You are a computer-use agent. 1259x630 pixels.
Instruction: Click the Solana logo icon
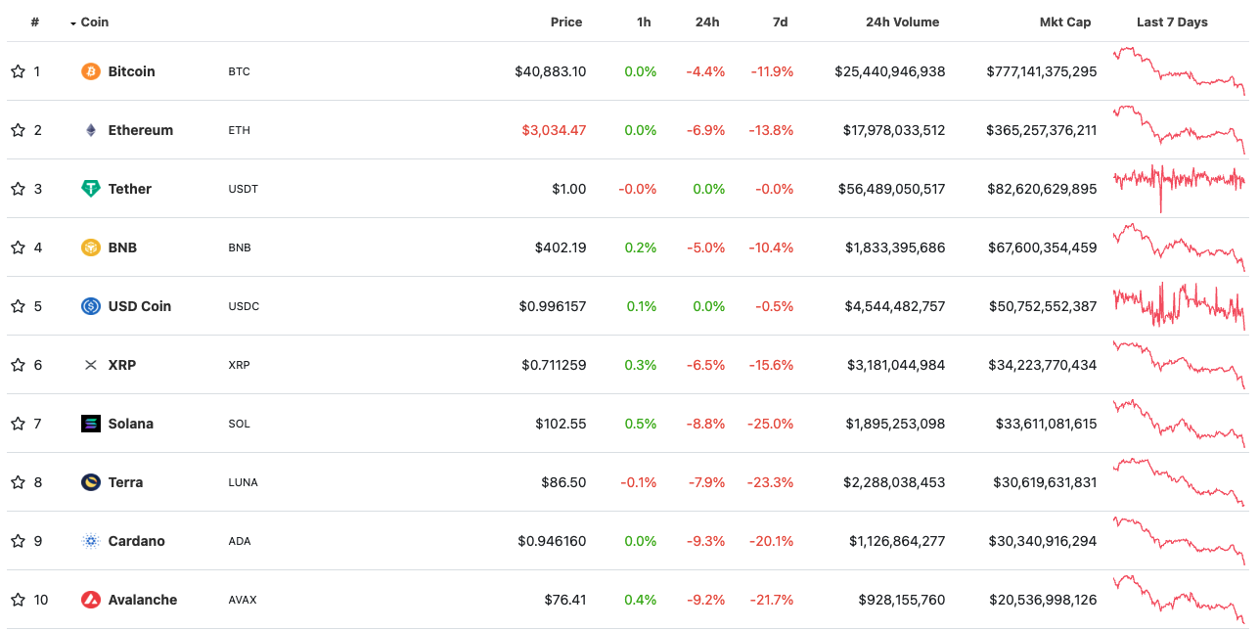pos(91,424)
